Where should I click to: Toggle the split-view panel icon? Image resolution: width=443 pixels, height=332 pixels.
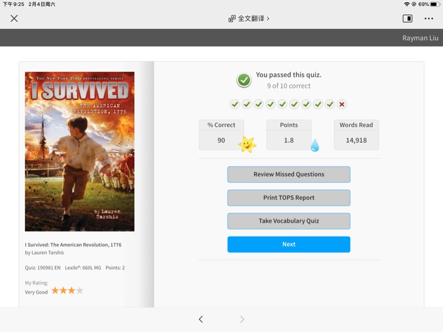click(x=408, y=19)
